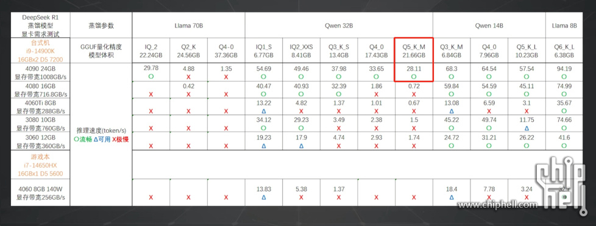Viewport: 596px width, 226px height.
Task: Click the green circle under 29.78
Action: click(151, 76)
